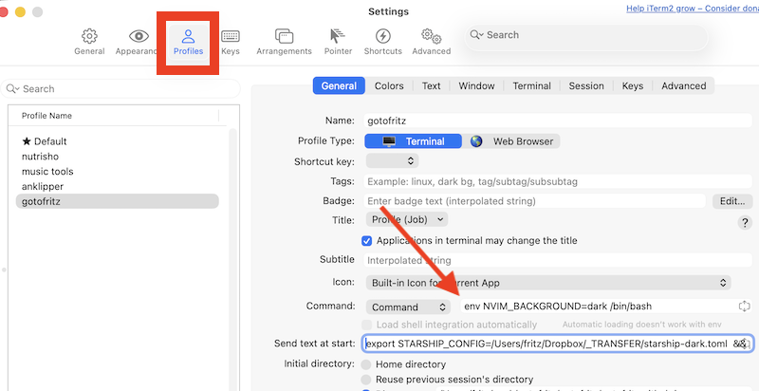Switch to the Text profile tab
Viewport: 759px width, 391px height.
click(x=431, y=86)
